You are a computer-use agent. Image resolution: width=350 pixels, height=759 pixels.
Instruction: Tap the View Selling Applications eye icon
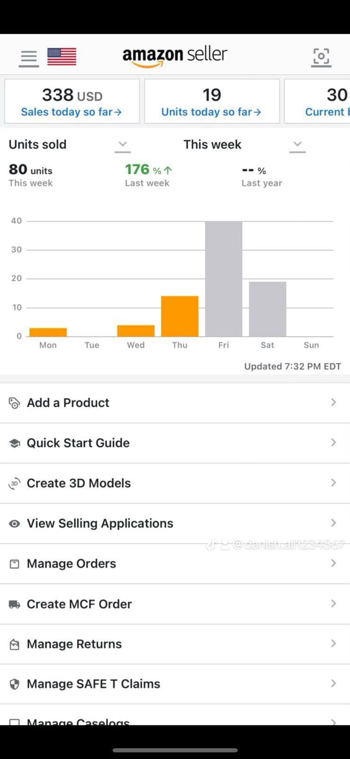15,524
